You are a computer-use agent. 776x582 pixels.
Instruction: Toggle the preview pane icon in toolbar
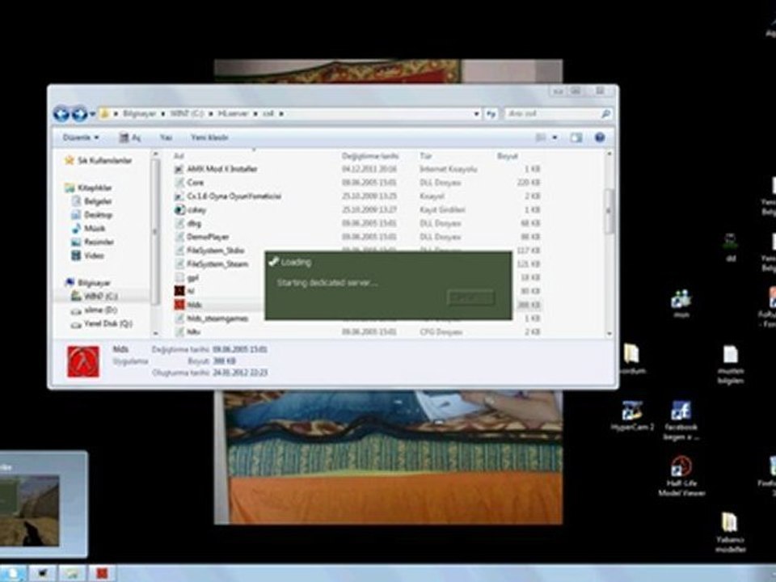(576, 138)
